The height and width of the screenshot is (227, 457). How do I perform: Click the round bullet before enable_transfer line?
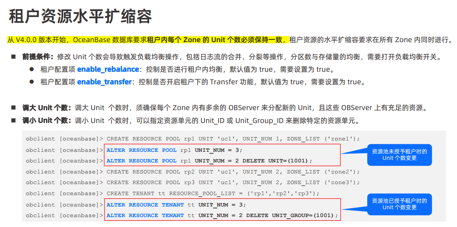(32, 82)
